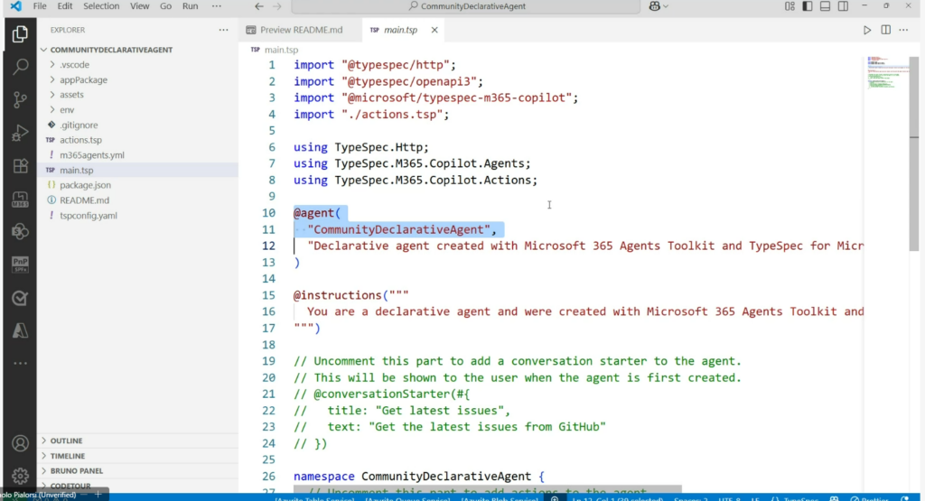Expand the TIMELINE section

pos(67,456)
